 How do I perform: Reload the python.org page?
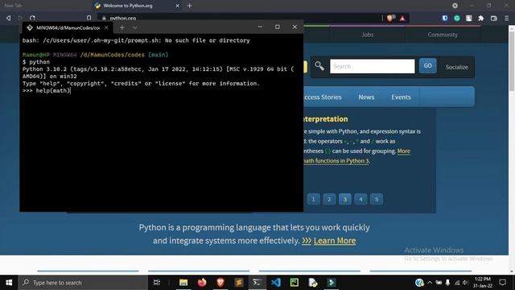pos(32,18)
